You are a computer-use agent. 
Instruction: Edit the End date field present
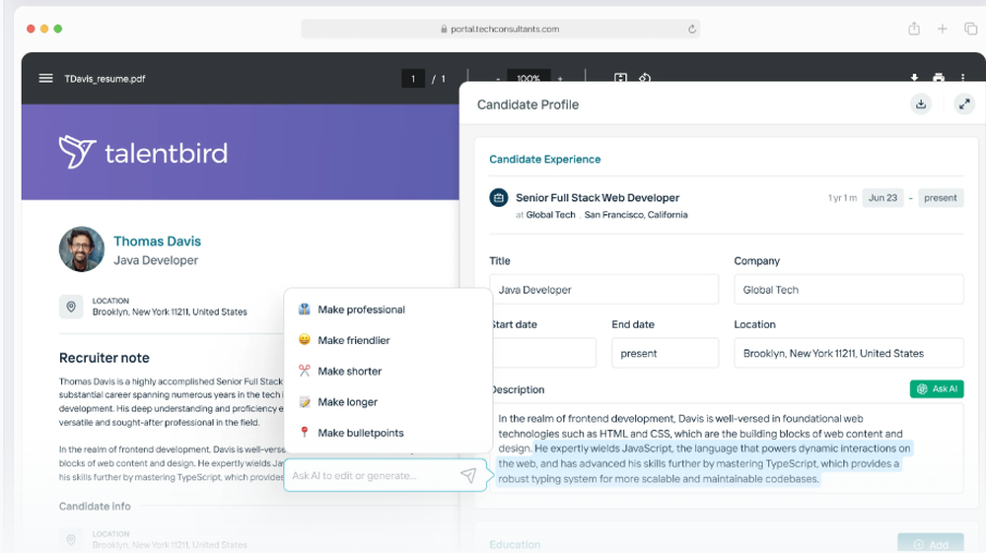(x=665, y=353)
